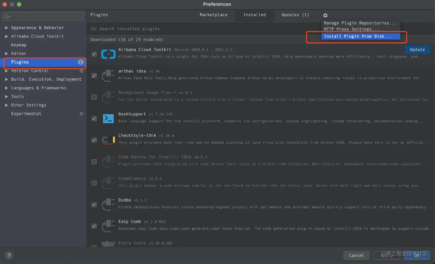Uncheck the arthas idea plugin
The width and height of the screenshot is (435, 264).
[94, 76]
